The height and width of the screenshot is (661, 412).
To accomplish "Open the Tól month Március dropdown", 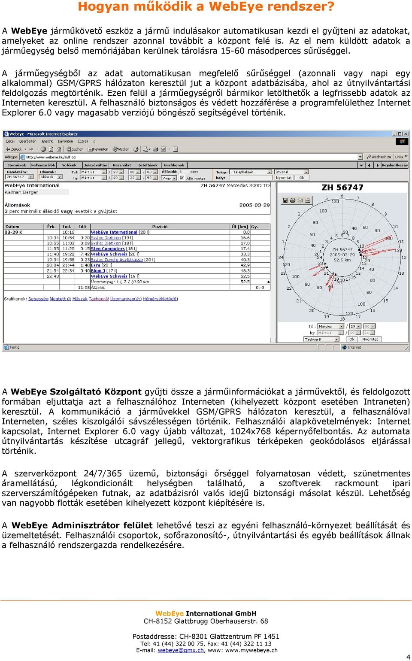I will click(x=93, y=172).
